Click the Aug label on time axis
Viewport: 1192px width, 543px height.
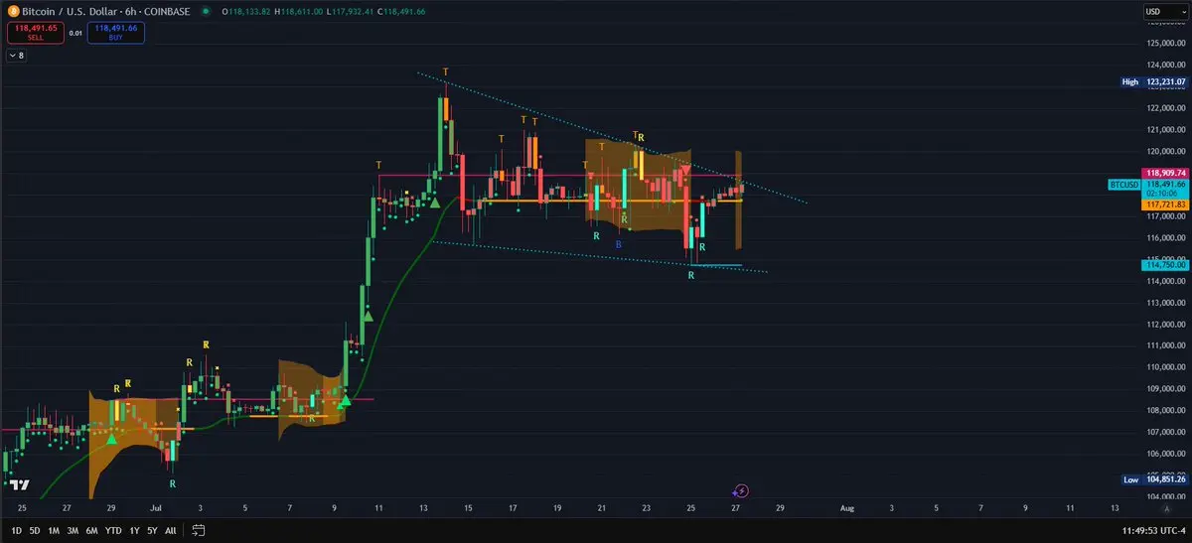point(846,507)
